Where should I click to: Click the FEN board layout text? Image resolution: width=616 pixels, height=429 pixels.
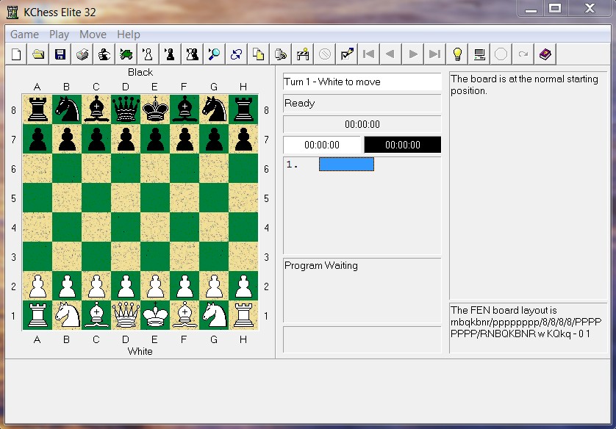click(x=526, y=322)
